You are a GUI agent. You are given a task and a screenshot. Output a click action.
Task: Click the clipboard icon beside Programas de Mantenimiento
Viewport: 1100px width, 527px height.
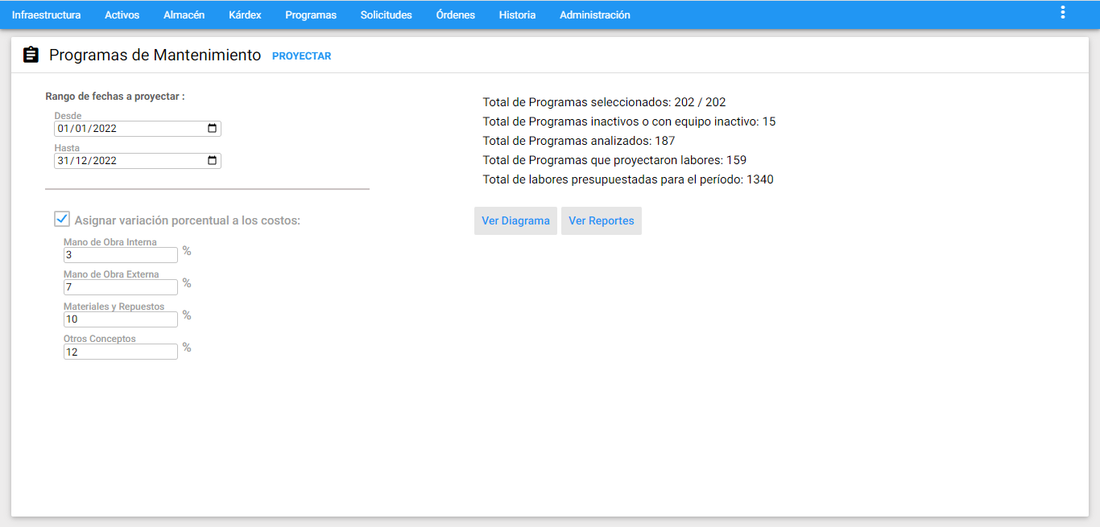(31, 55)
